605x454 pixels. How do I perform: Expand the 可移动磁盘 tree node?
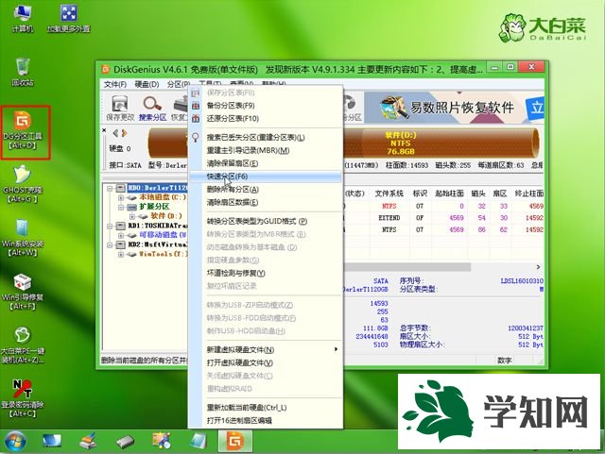(x=121, y=235)
